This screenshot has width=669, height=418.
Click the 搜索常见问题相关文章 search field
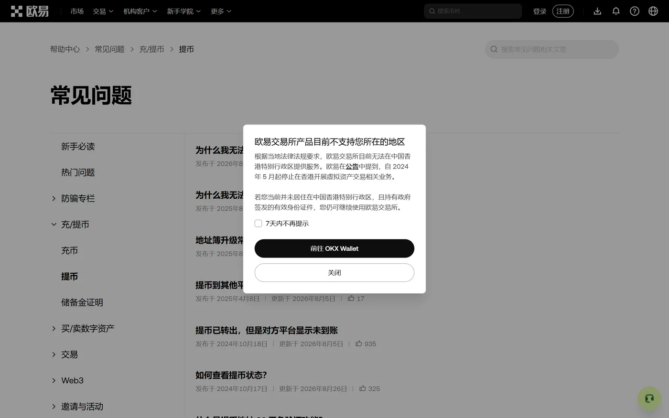tap(552, 49)
